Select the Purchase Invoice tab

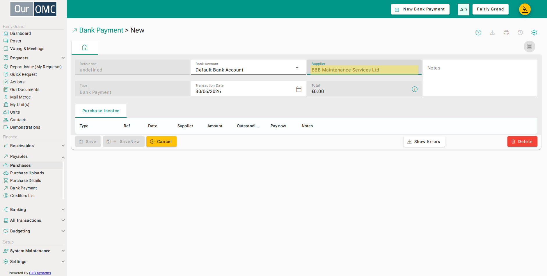101,111
